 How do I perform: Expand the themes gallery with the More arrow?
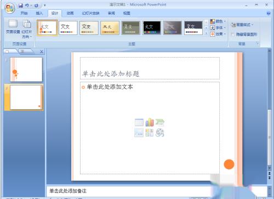[x=206, y=33]
